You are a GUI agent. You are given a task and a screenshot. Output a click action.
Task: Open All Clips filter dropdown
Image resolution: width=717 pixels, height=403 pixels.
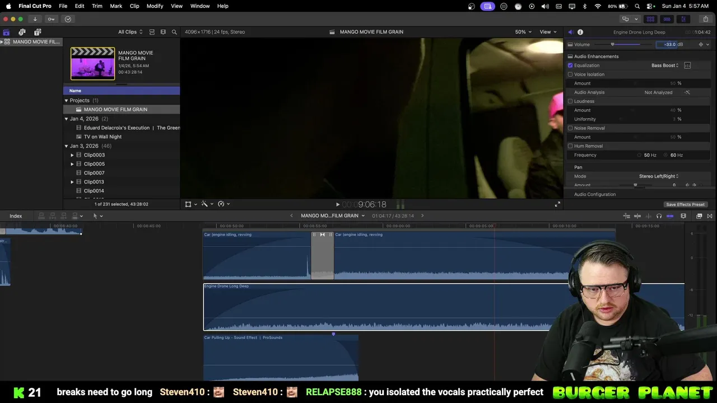[130, 32]
